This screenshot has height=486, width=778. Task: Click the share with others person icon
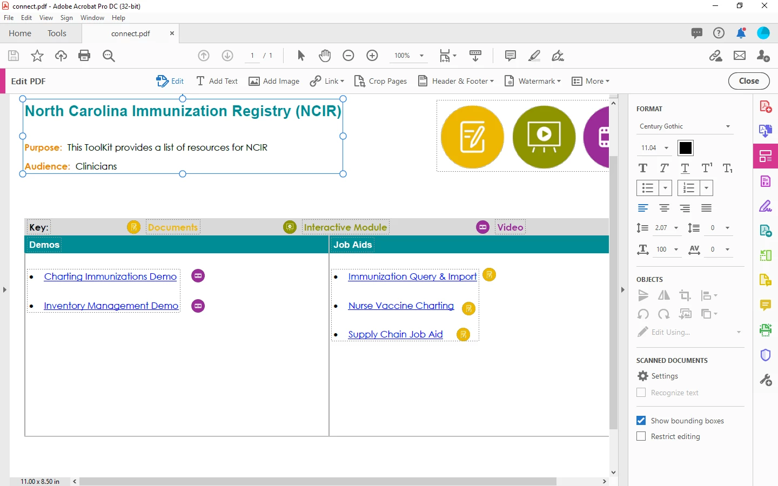(763, 56)
